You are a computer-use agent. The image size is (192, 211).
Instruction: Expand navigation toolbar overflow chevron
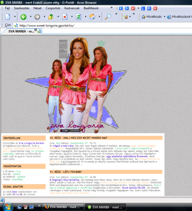[116, 14]
